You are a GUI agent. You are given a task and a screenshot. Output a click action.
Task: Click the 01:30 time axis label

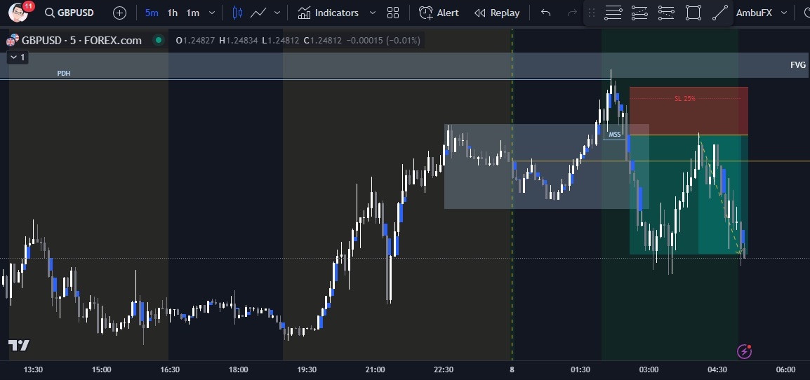[x=580, y=369]
